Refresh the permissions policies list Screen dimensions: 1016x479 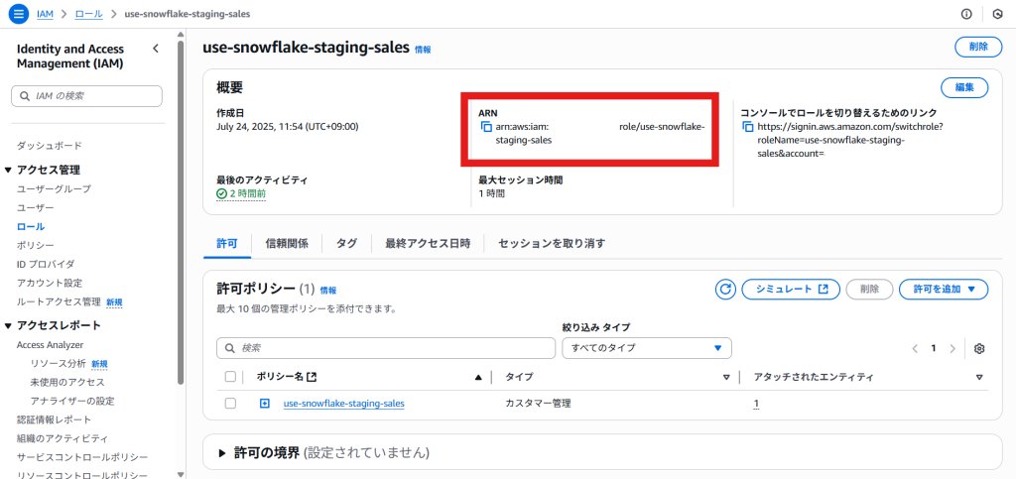coord(725,290)
